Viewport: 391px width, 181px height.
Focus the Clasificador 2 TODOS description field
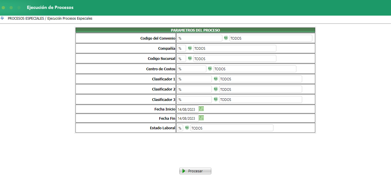261,89
